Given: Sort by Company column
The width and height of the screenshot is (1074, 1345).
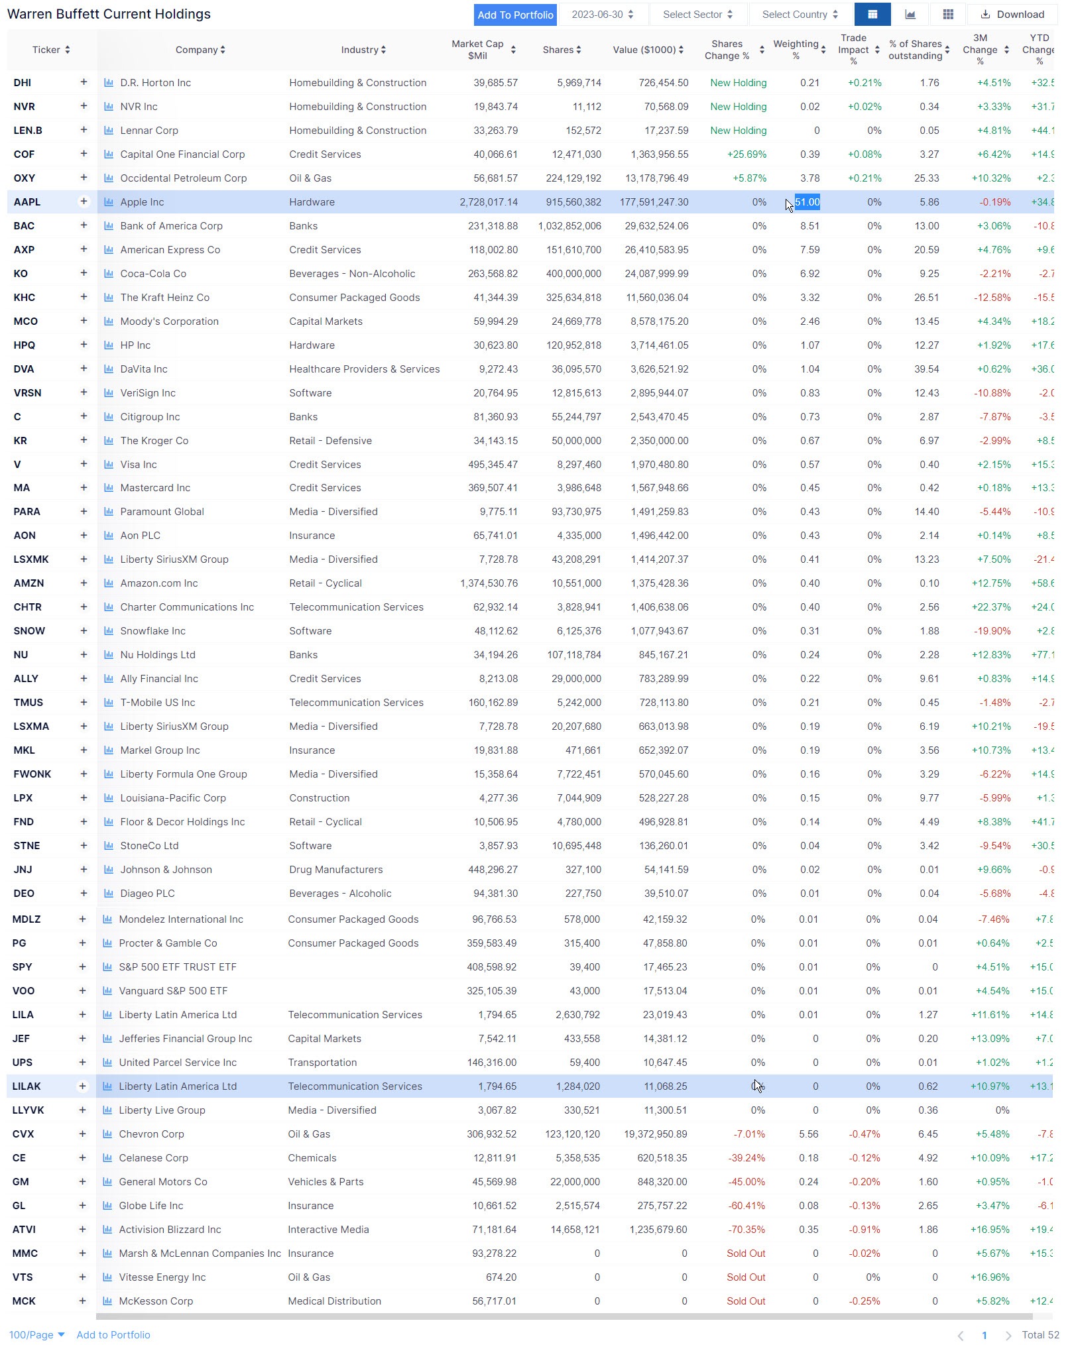Looking at the screenshot, I should pyautogui.click(x=200, y=50).
